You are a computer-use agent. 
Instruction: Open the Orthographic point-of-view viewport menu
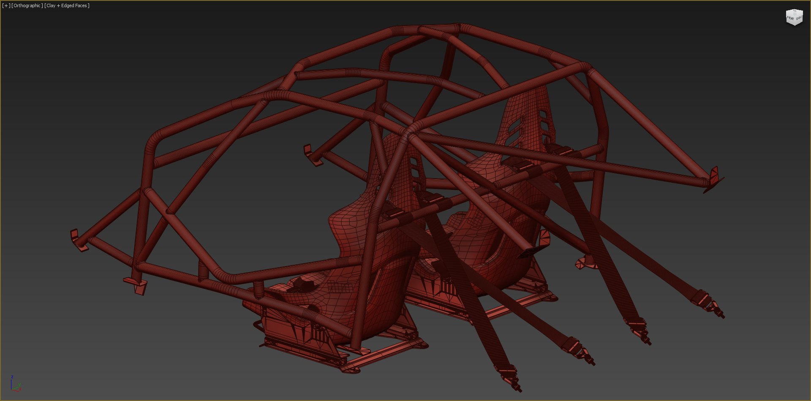27,5
